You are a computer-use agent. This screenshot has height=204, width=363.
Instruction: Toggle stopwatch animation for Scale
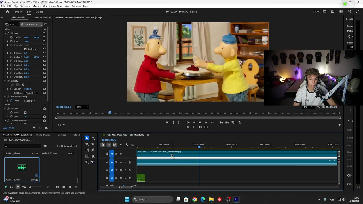click(x=11, y=41)
